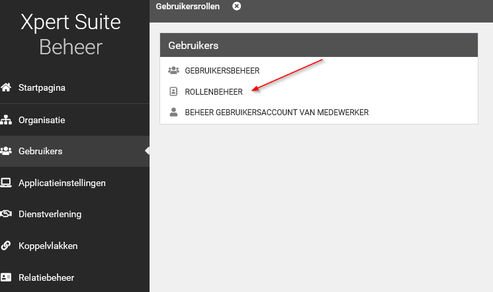Click the laptop icon beside Applicatieinstellingen
This screenshot has height=292, width=493.
point(7,183)
